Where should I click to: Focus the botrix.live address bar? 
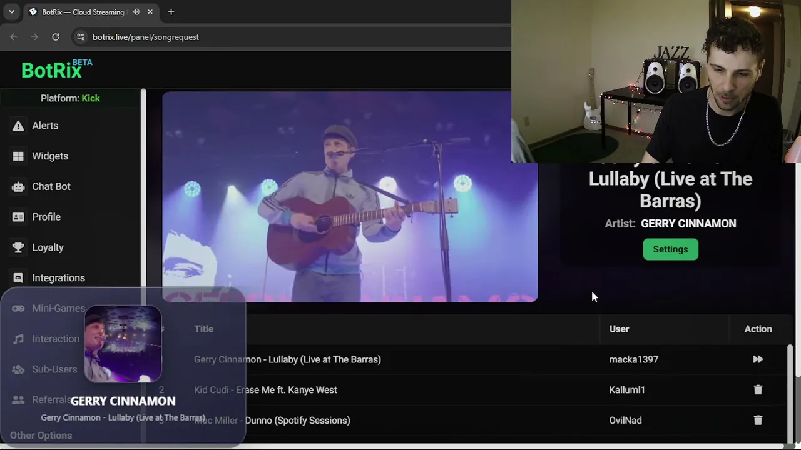[x=291, y=37]
